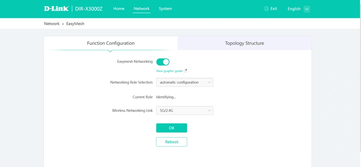Click the D-Link logo
This screenshot has width=361, height=167.
point(56,9)
